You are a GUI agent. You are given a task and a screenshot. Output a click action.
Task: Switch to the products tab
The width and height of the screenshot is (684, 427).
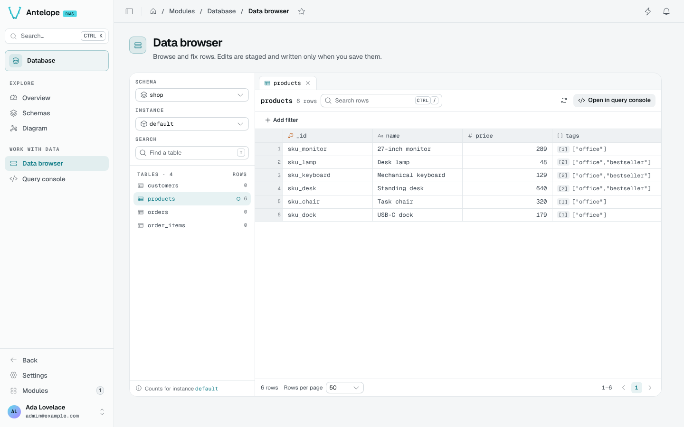coord(287,83)
